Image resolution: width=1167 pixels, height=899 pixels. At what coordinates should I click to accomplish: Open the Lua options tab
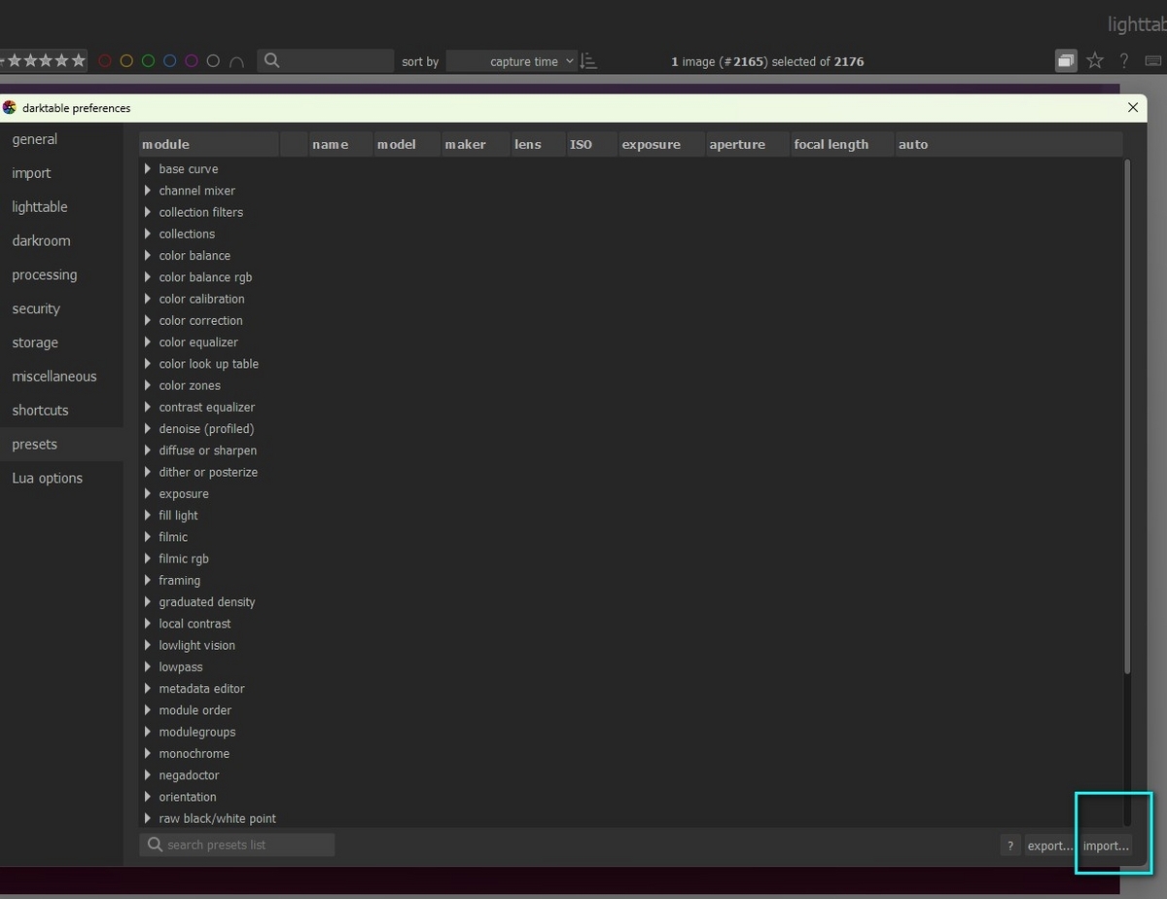tap(61, 479)
